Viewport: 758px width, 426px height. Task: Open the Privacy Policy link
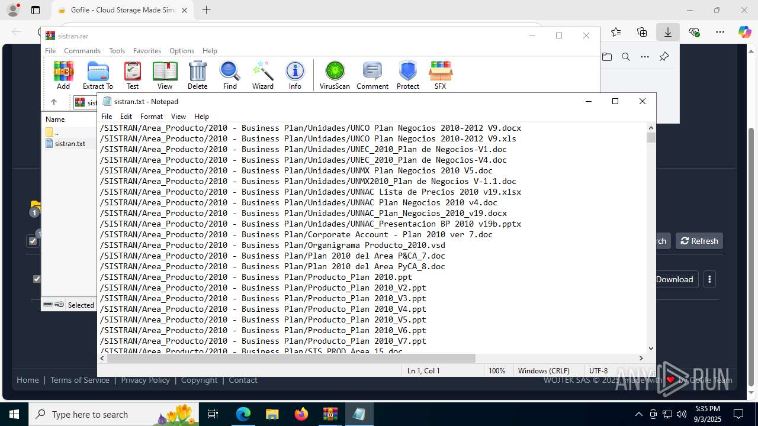click(x=145, y=380)
